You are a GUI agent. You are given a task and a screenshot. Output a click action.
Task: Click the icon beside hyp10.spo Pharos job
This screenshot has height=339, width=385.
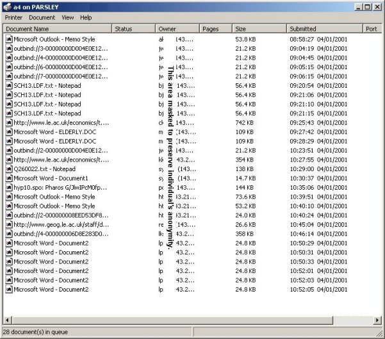pyautogui.click(x=9, y=188)
